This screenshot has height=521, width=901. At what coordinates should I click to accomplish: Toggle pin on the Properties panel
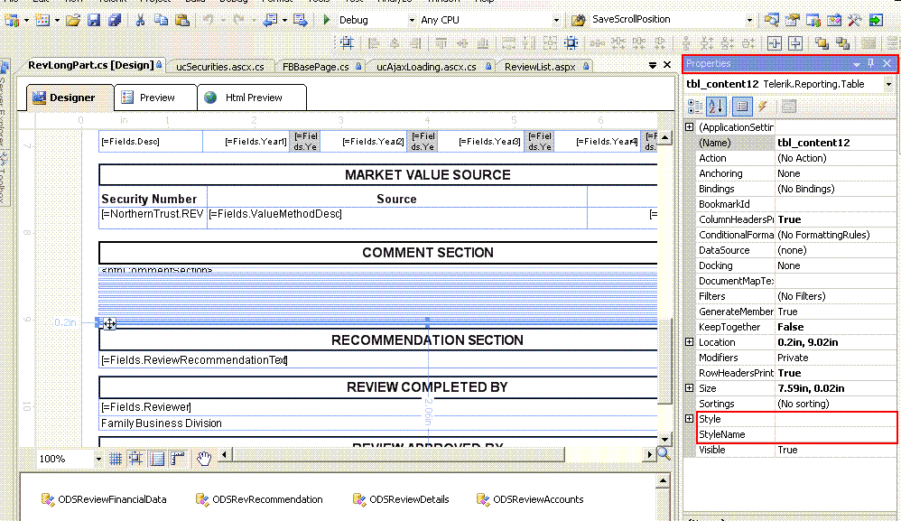(871, 63)
